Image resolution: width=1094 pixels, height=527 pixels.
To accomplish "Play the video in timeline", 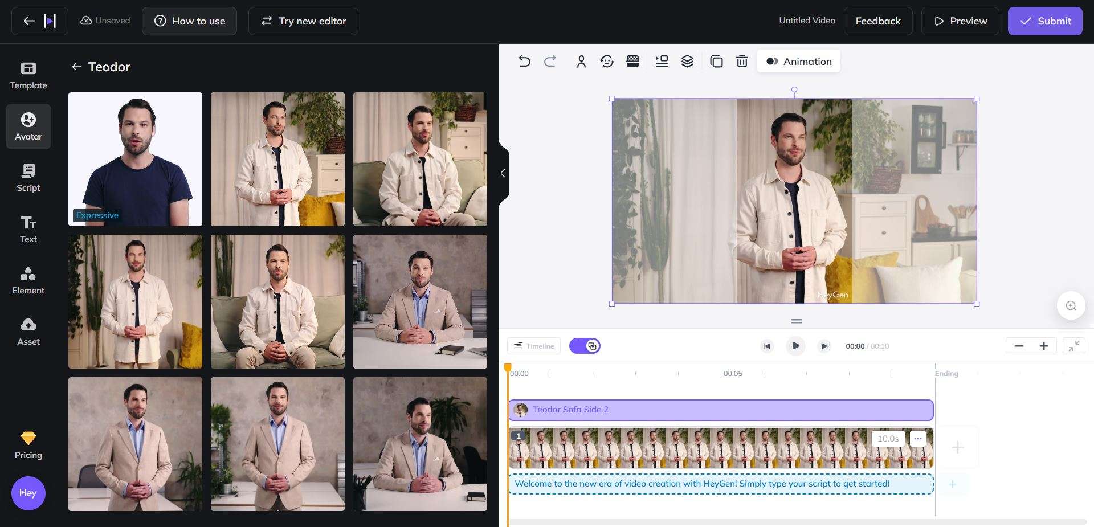I will 795,346.
